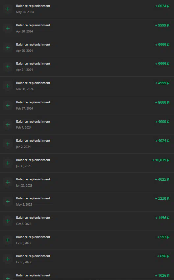174x280 pixels.
Task: Open the Balance replenishment title dated Jun 22, 2023
Action: pyautogui.click(x=33, y=179)
